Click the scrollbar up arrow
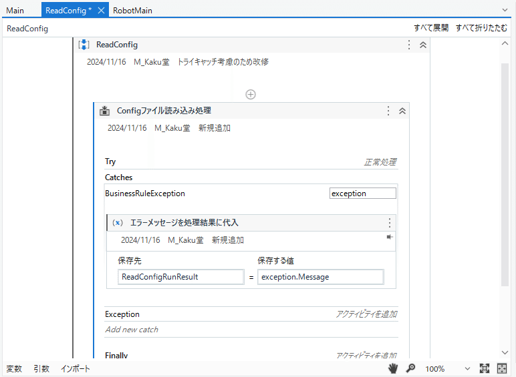 (x=505, y=43)
